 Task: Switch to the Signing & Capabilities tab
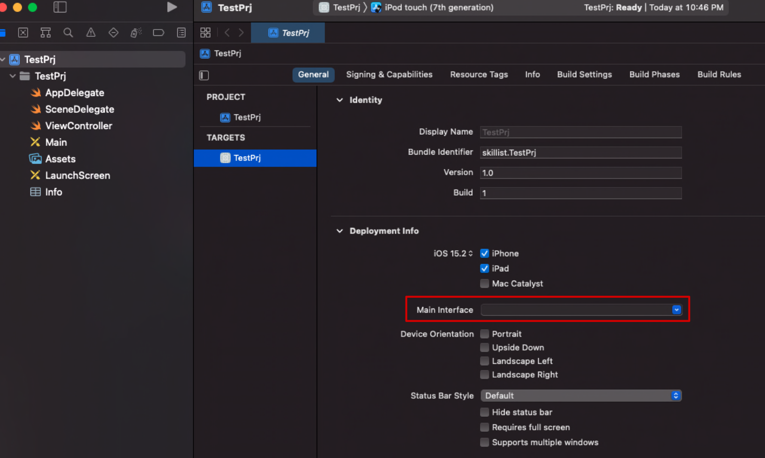pos(389,75)
